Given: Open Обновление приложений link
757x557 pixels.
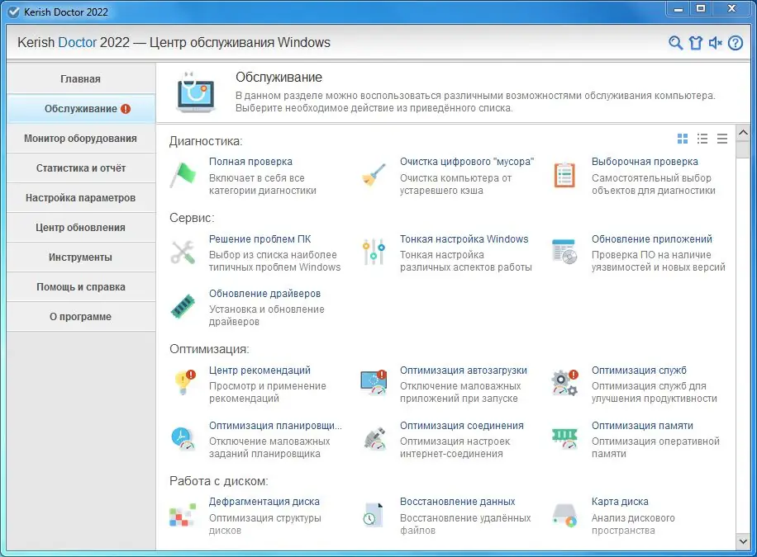Looking at the screenshot, I should click(x=652, y=238).
